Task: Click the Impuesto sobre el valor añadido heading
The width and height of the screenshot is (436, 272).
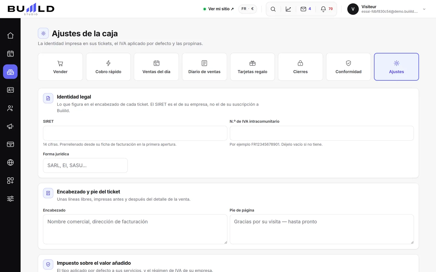Action: pos(94,263)
